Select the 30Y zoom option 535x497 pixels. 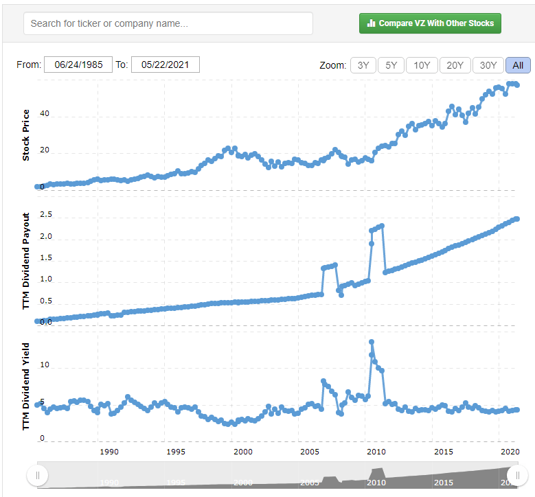click(x=488, y=65)
